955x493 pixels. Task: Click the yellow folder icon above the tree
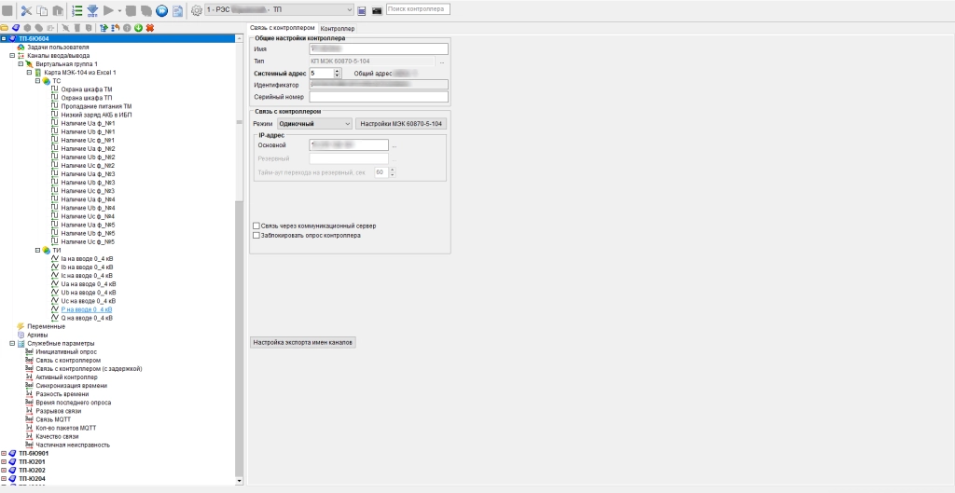coord(5,28)
